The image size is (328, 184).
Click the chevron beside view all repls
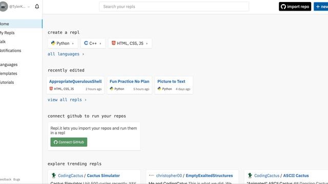[86, 100]
